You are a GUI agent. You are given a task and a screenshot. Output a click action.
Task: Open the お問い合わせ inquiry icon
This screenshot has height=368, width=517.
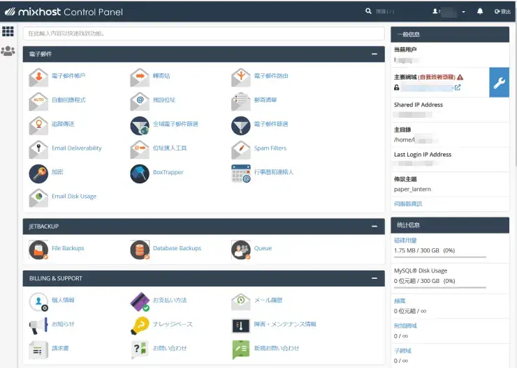(140, 350)
